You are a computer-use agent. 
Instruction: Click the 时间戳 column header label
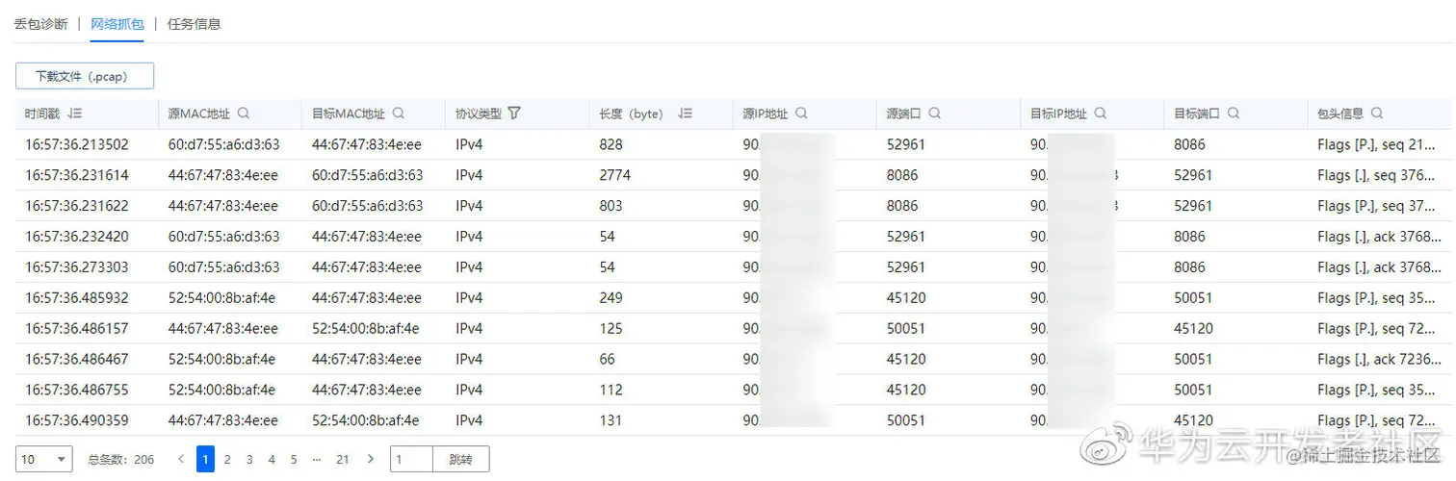tap(43, 114)
